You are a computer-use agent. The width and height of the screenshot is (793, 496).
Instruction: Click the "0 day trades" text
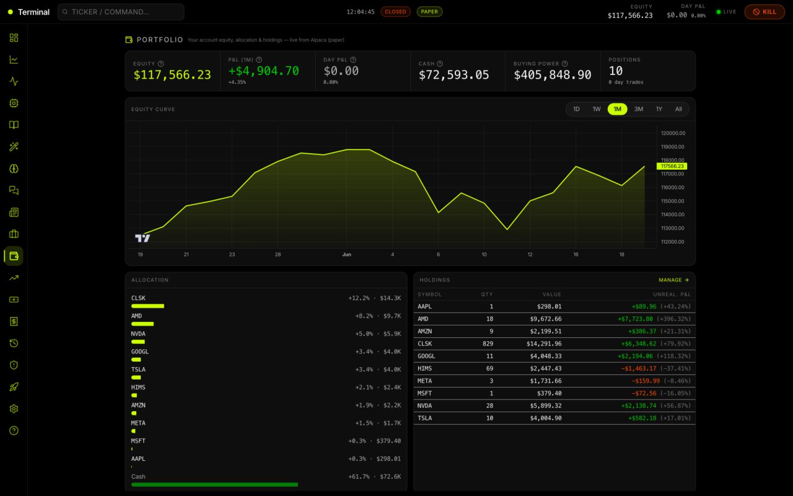click(626, 82)
